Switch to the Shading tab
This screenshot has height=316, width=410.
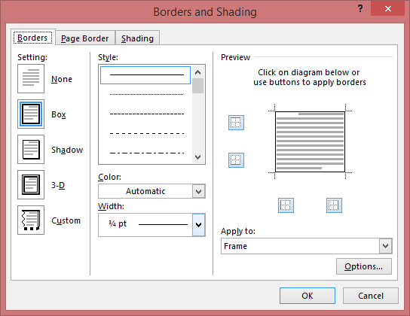(x=137, y=38)
